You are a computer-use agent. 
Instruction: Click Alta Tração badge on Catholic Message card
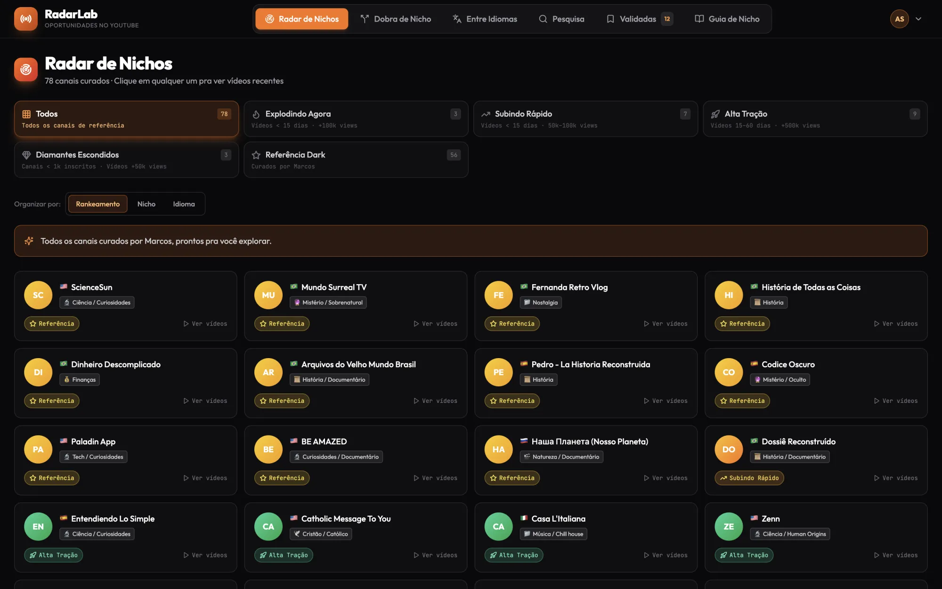284,555
